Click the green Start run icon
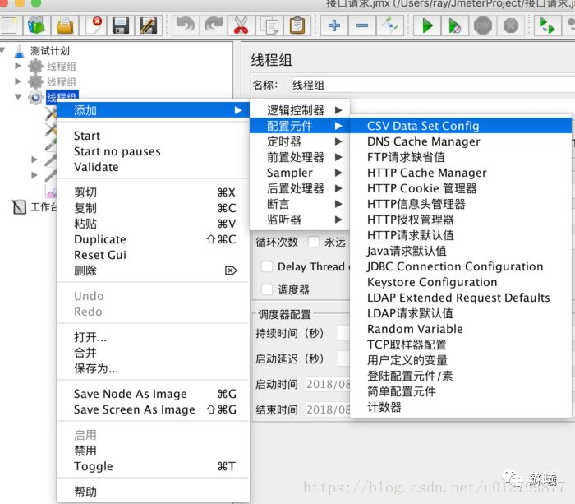 (x=427, y=25)
